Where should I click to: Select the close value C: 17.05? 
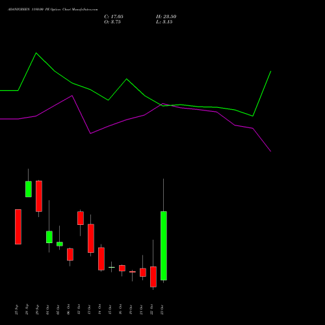pos(114,17)
